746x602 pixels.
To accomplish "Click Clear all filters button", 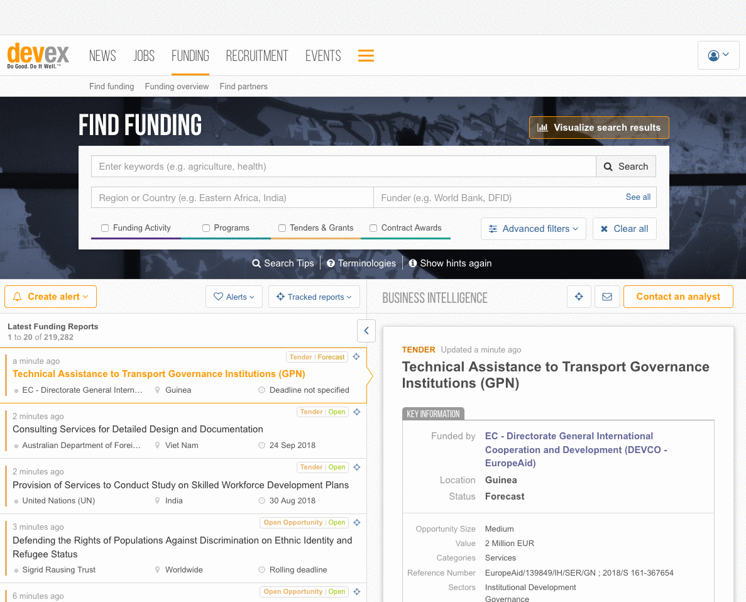I will [x=624, y=229].
